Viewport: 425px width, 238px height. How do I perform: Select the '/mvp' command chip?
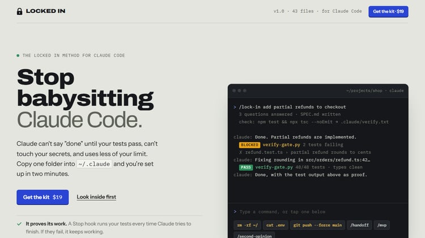tap(382, 225)
